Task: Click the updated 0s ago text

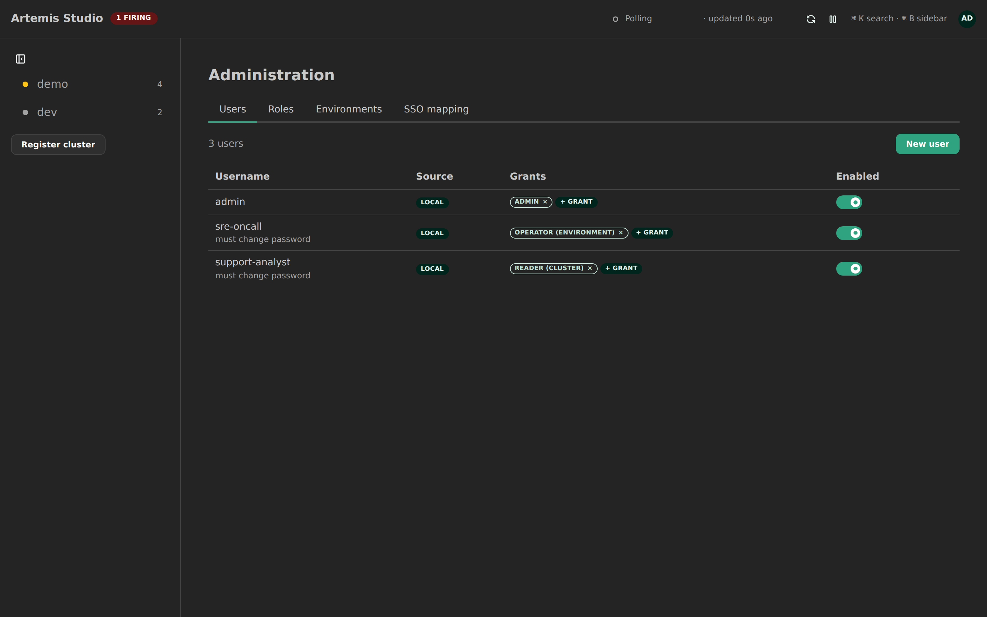Action: 738,19
